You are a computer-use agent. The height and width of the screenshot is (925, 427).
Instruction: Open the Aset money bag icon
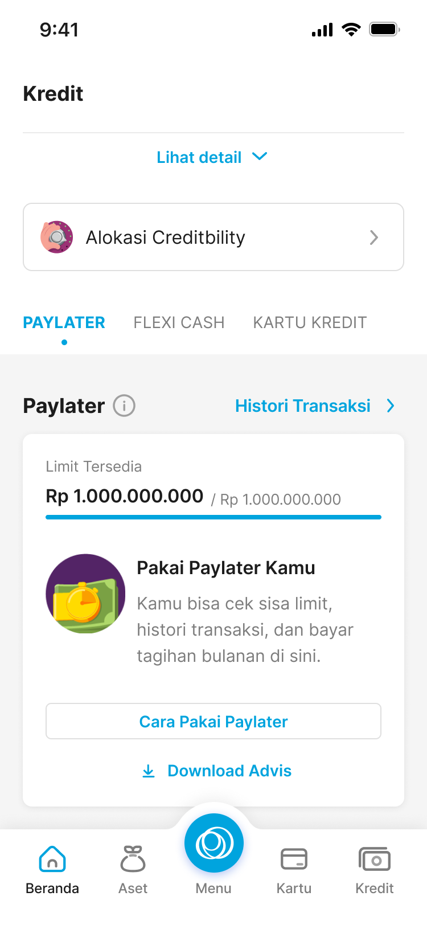click(133, 859)
